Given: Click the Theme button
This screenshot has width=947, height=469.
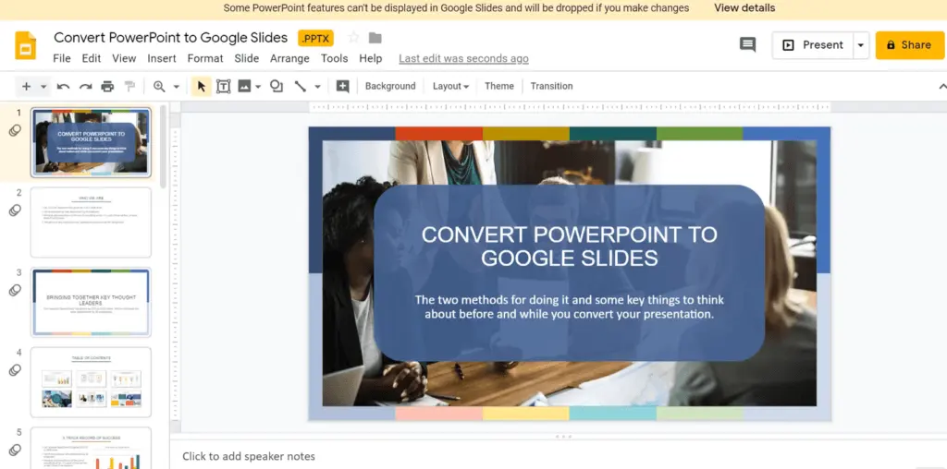Looking at the screenshot, I should (498, 86).
